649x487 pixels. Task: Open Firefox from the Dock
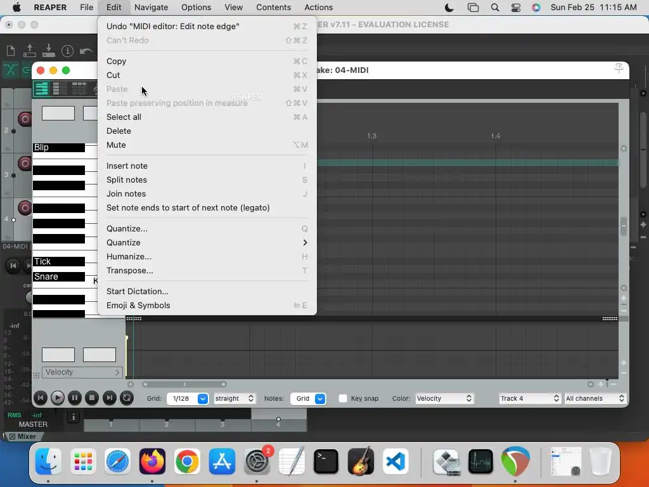click(152, 462)
